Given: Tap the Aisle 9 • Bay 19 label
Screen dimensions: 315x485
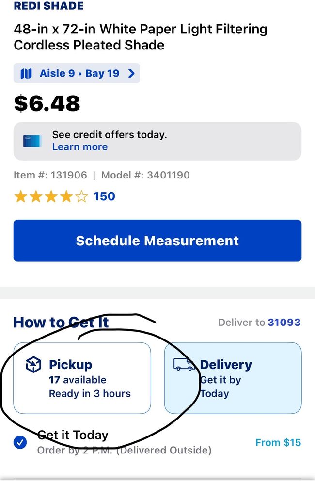Looking at the screenshot, I should [x=79, y=74].
